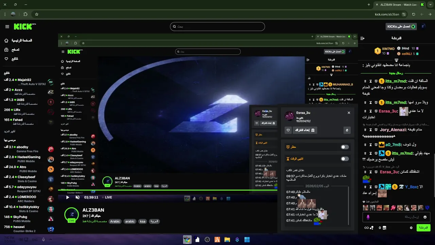Click إهداء اشتراك gift sub button
The height and width of the screenshot is (245, 435).
coord(305,130)
